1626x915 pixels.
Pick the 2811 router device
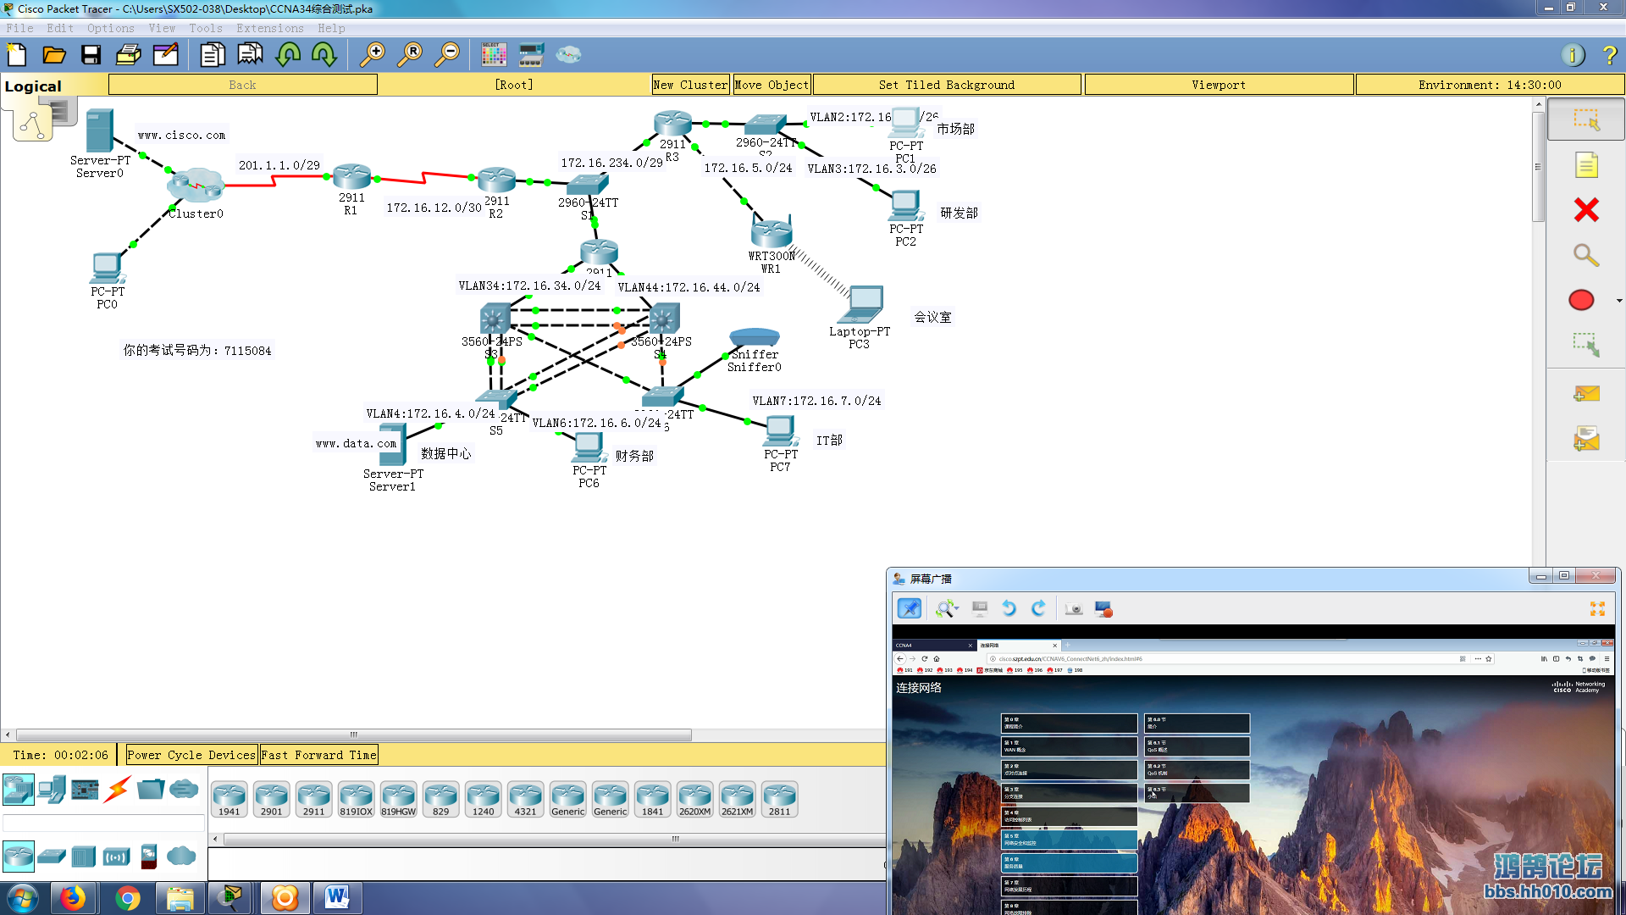[x=779, y=799]
